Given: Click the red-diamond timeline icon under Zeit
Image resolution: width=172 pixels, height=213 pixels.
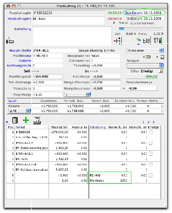Looking at the screenshot, I should 117,41.
